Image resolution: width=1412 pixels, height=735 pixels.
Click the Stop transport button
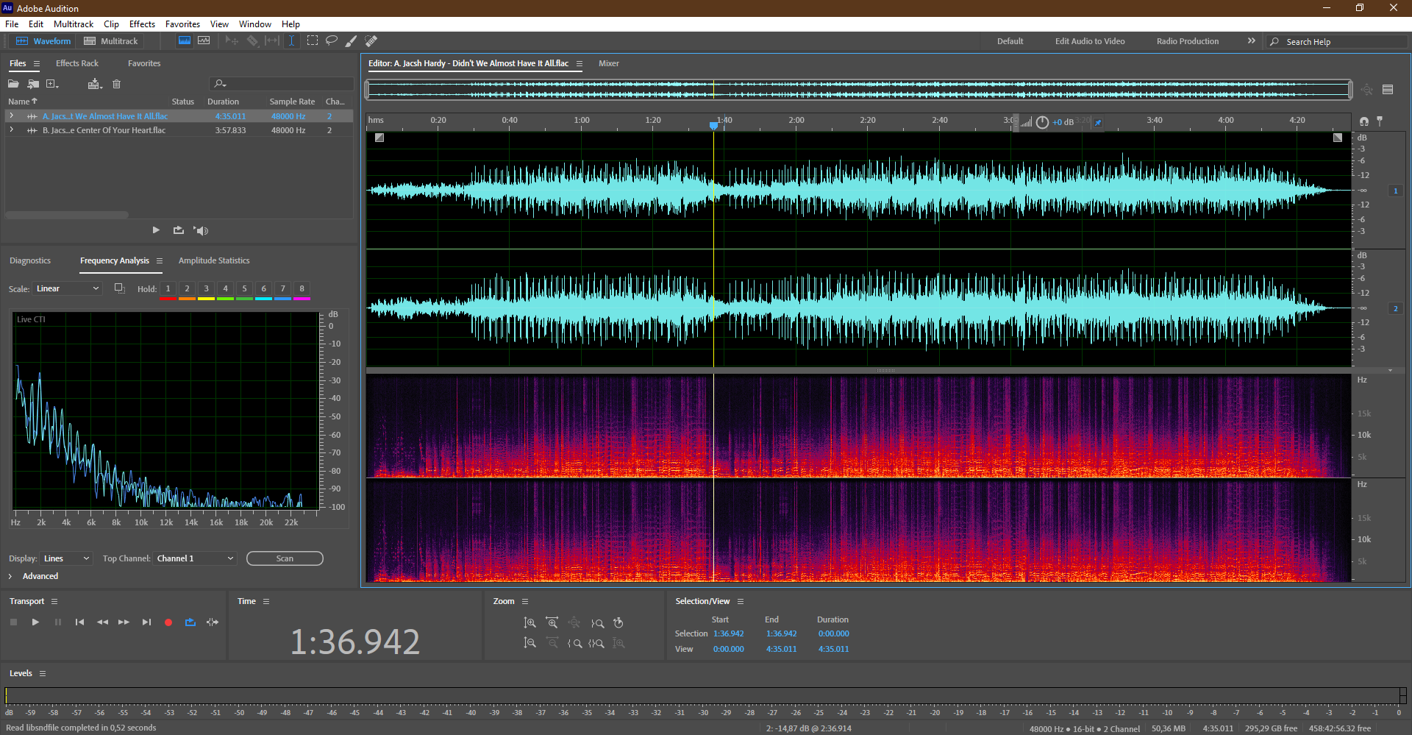coord(13,622)
